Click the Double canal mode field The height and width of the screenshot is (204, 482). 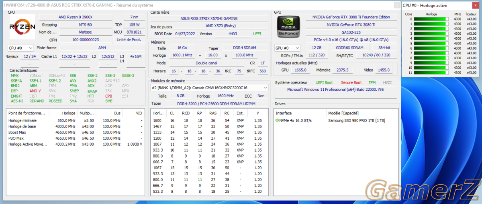pos(206,63)
